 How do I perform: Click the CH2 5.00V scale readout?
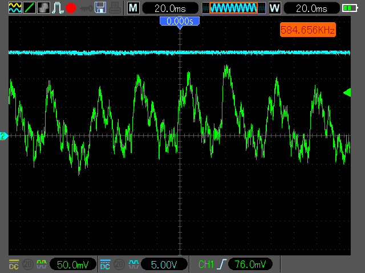164,264
